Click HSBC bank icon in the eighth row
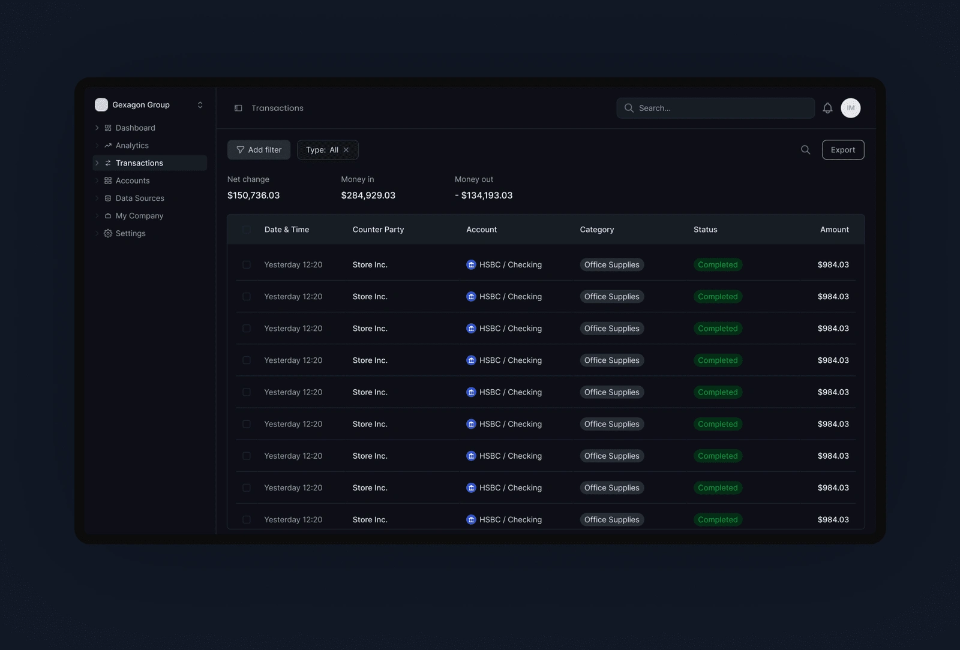Screen dimensions: 960x650 click(471, 487)
